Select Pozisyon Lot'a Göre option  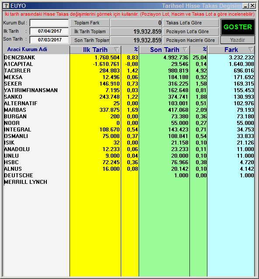[x=191, y=32]
